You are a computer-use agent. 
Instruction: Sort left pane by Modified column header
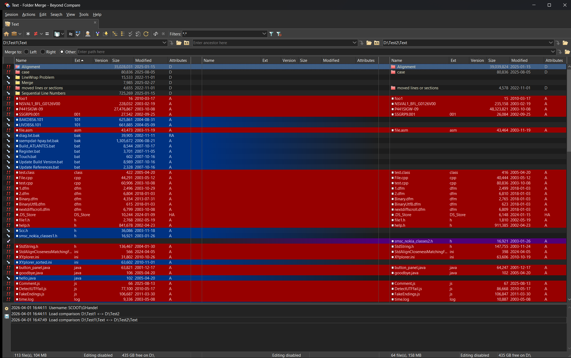click(x=150, y=61)
